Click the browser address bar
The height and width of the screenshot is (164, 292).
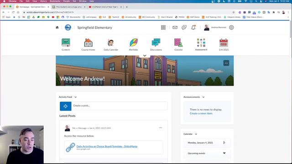pos(127,12)
